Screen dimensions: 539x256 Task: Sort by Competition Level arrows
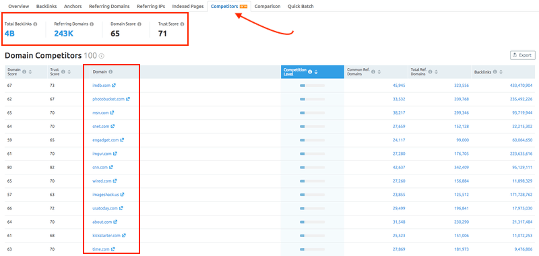(x=316, y=72)
